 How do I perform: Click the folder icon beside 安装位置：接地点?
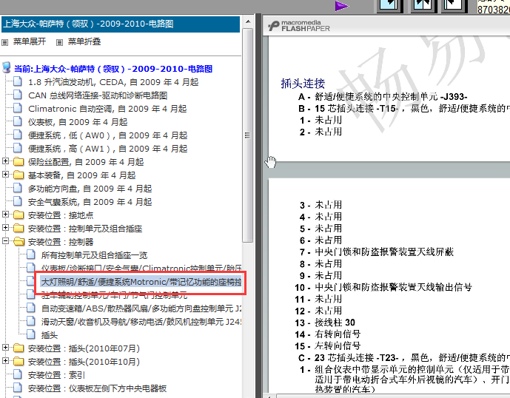click(x=19, y=215)
